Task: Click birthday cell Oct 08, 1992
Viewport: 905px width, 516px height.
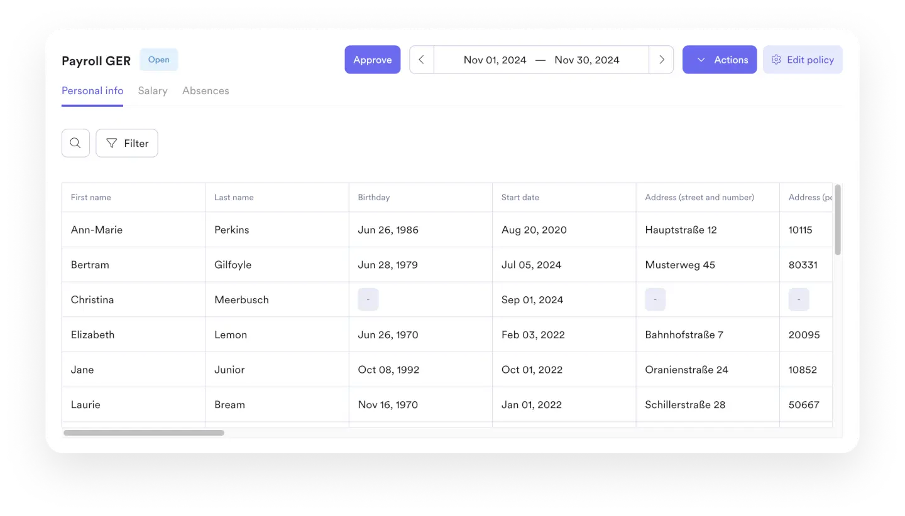Action: [420, 370]
